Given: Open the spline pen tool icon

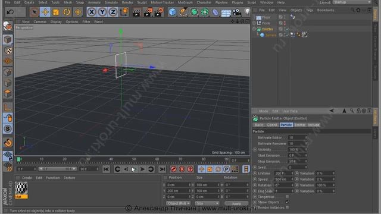Looking at the screenshot, I should (x=183, y=12).
